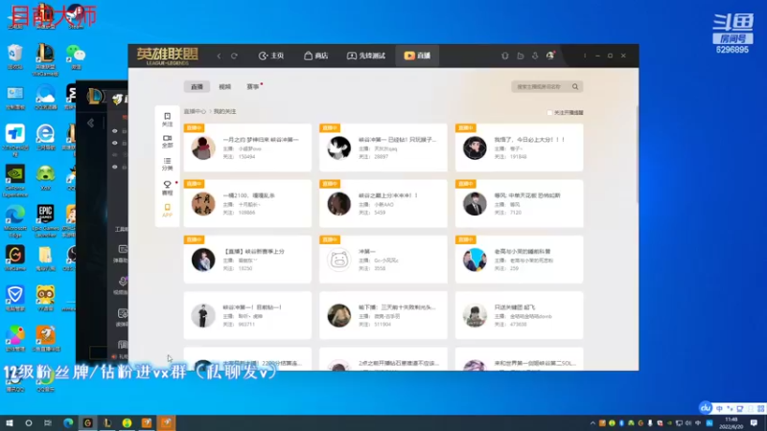Toggle first eye icon in the dark window
Viewport: 767px width, 431px height.
[115, 131]
